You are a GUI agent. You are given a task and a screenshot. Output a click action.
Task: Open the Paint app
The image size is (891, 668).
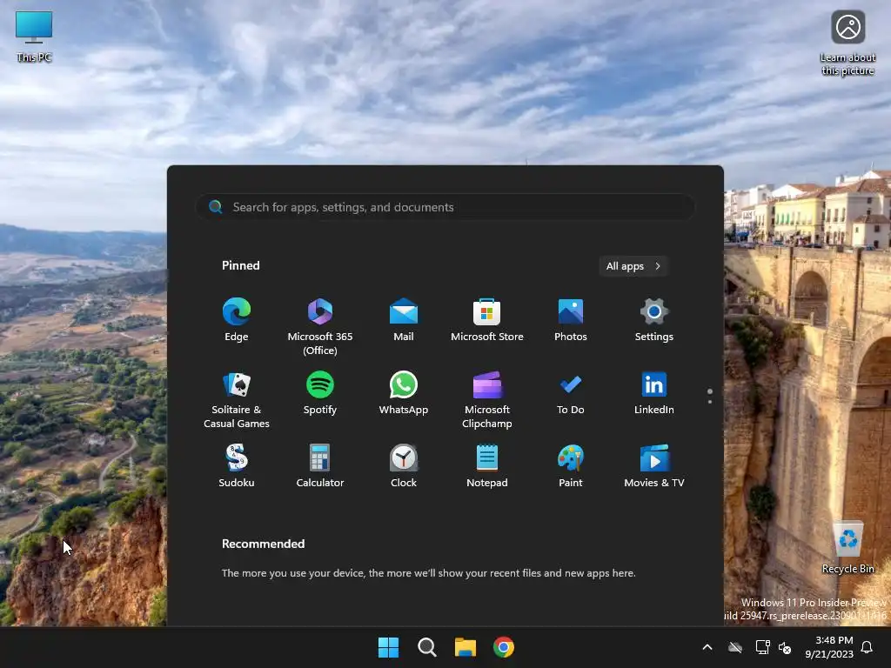coord(571,466)
